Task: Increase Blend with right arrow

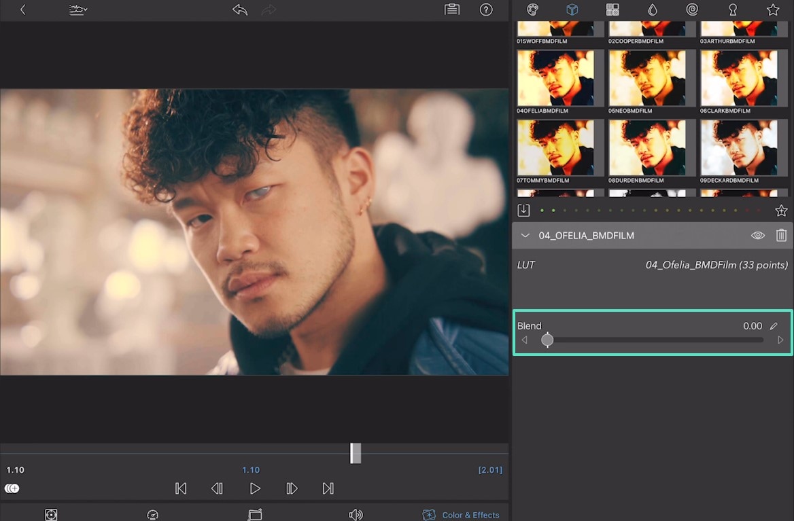Action: click(x=780, y=340)
